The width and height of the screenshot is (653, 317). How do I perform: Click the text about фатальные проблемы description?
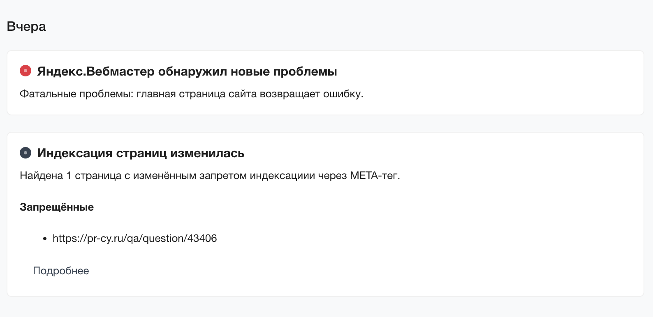191,93
